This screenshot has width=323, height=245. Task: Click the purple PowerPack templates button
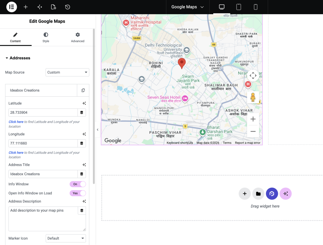pyautogui.click(x=272, y=194)
